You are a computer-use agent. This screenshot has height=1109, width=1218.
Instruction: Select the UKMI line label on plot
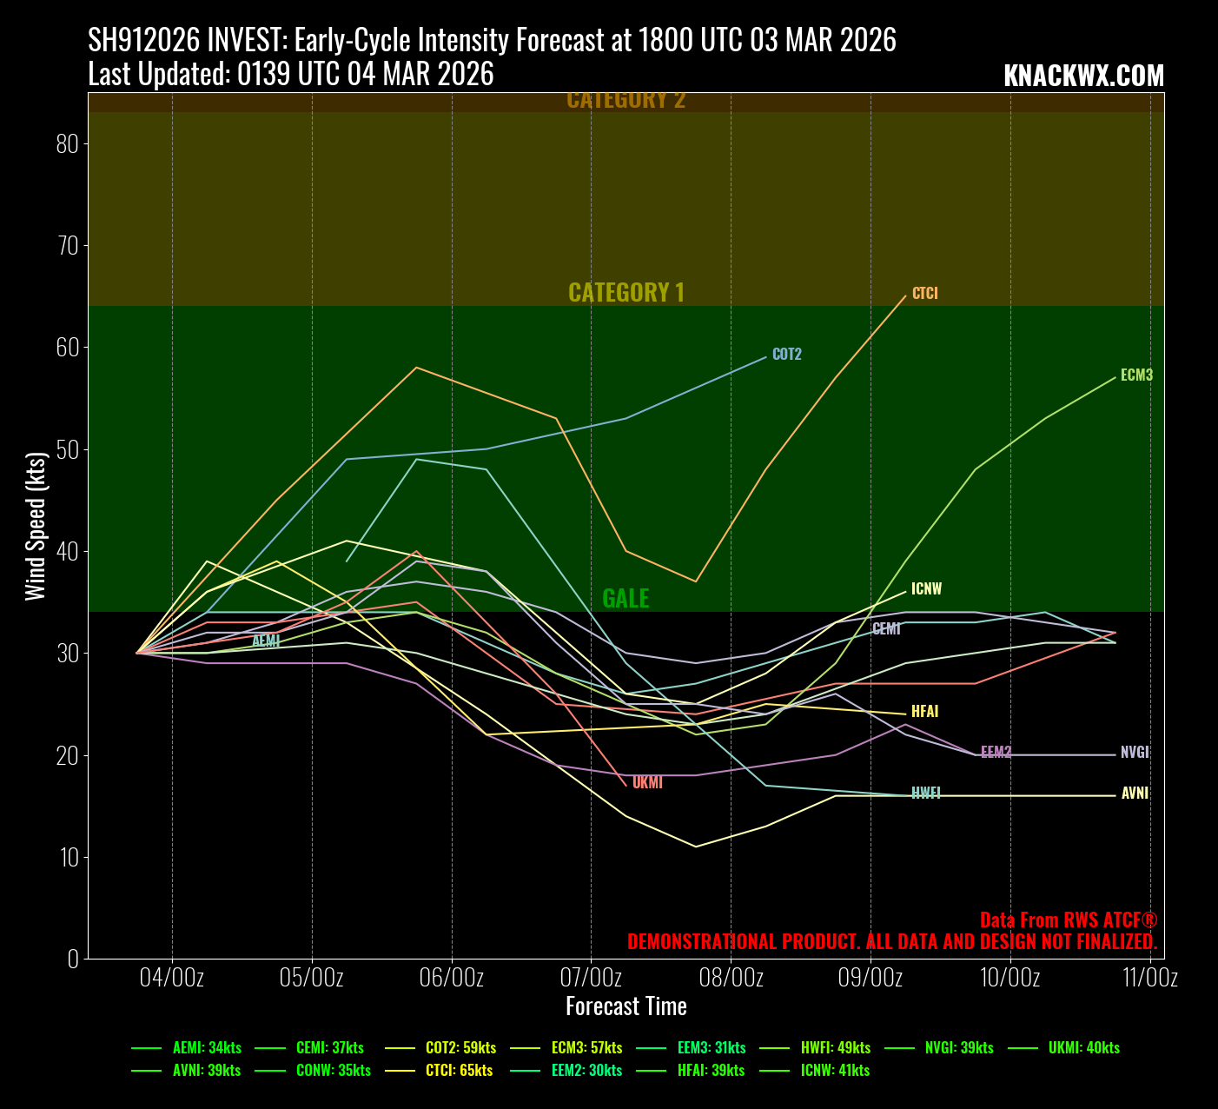click(x=647, y=783)
